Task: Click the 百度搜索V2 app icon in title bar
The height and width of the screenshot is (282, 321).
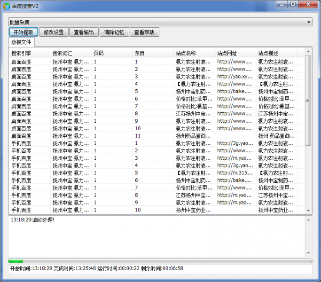Action: click(x=7, y=6)
